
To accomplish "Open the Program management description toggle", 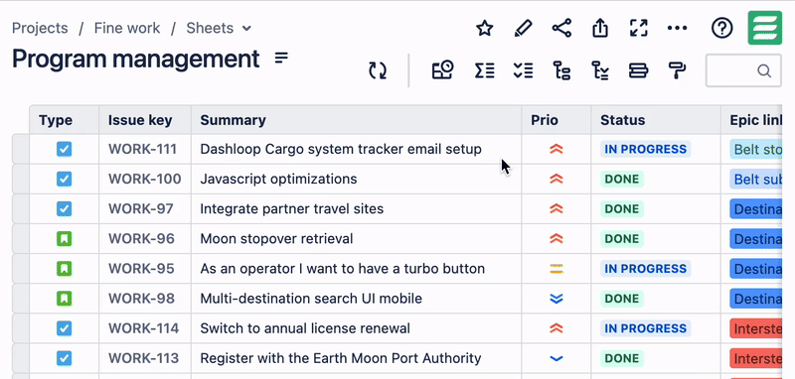I will coord(281,58).
